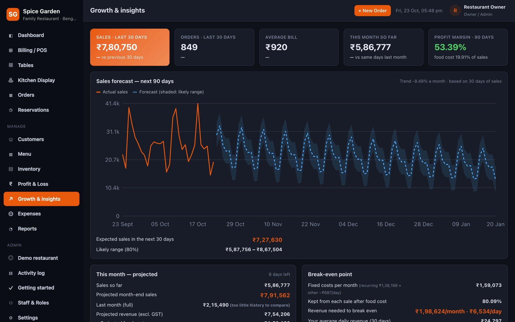Click the Reservations clock icon
Image resolution: width=515 pixels, height=322 pixels.
point(11,110)
